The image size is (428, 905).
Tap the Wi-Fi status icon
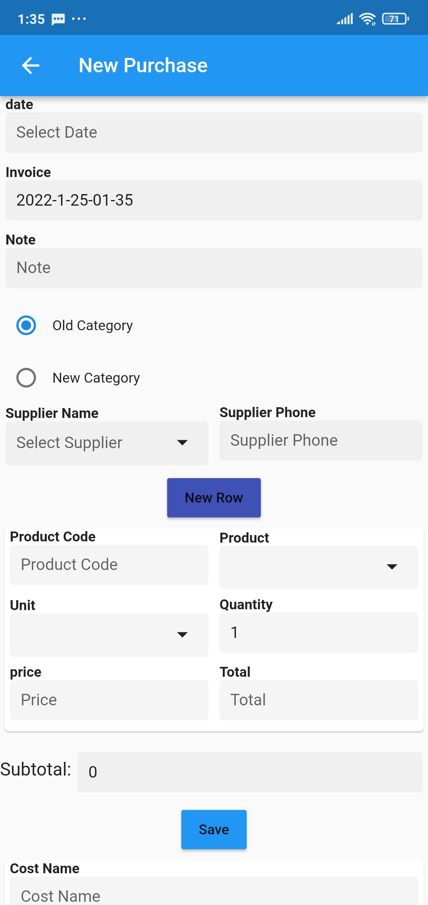[x=367, y=19]
